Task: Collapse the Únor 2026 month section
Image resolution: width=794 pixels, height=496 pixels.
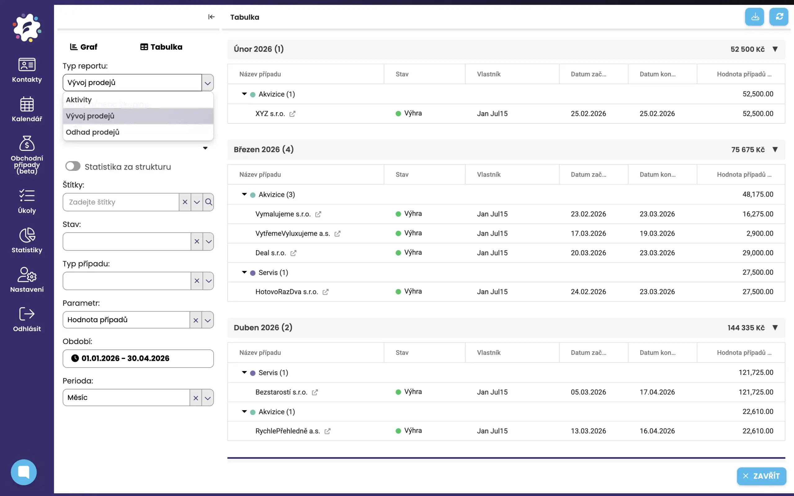Action: pos(775,49)
